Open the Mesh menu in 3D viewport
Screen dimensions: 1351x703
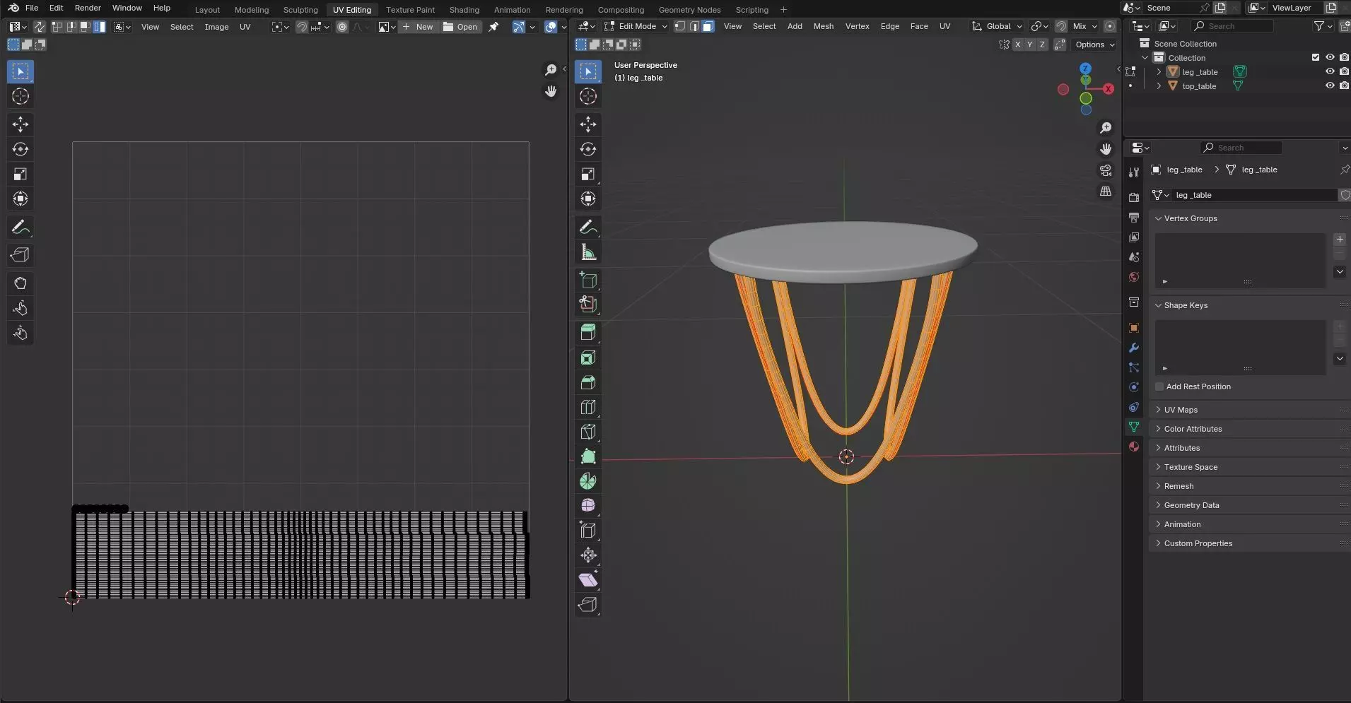pos(823,26)
